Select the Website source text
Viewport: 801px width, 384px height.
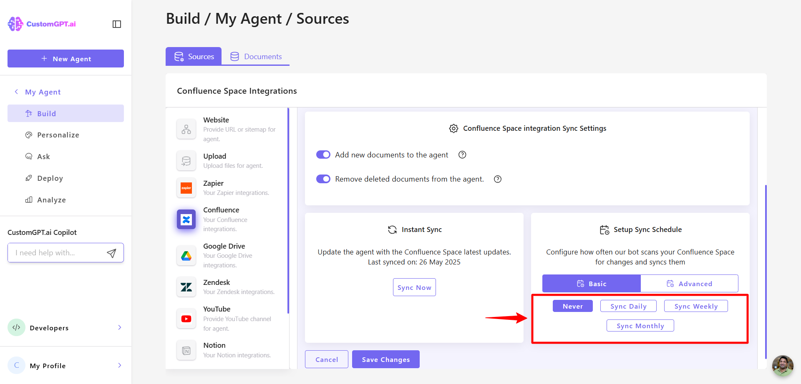click(x=216, y=120)
